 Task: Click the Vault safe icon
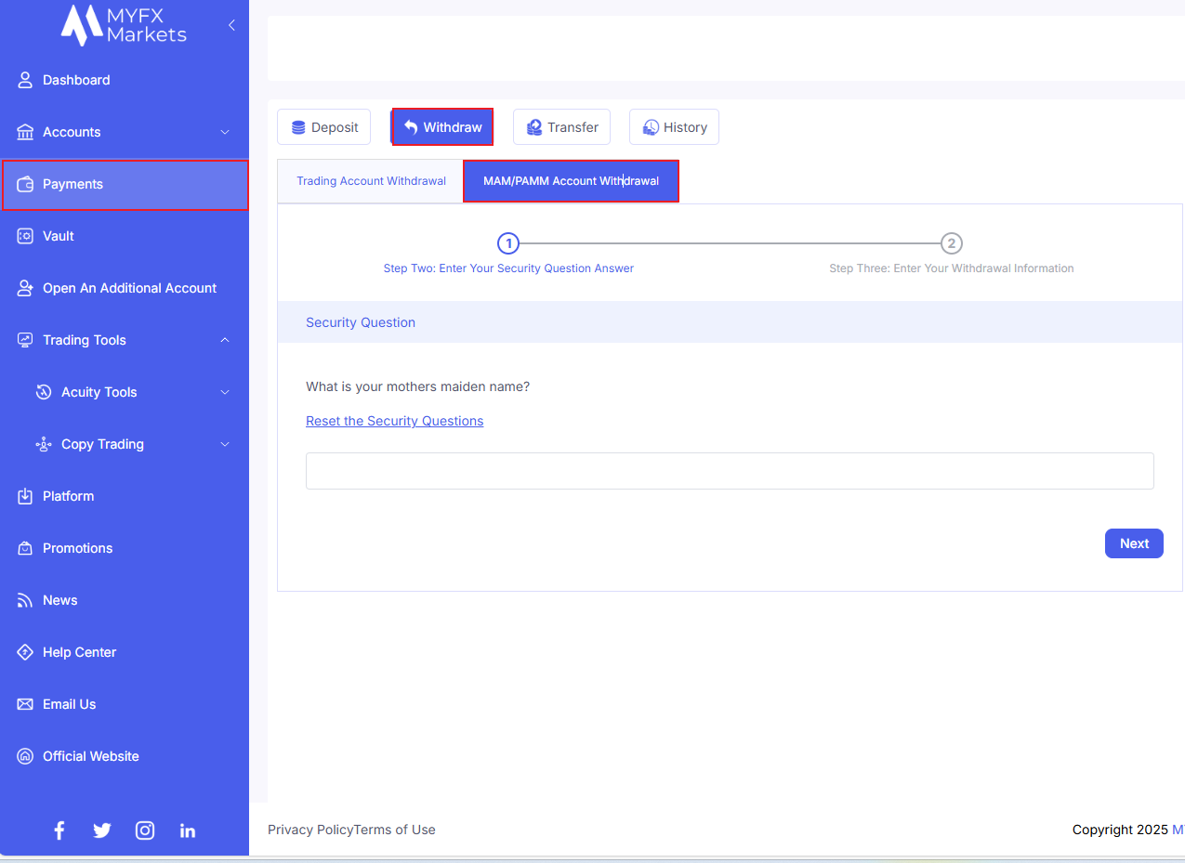click(25, 236)
